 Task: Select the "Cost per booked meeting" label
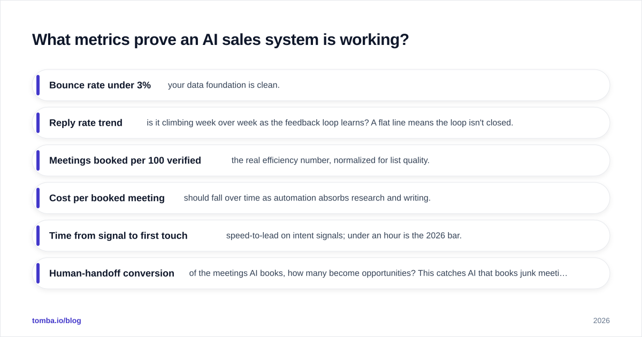coord(107,198)
